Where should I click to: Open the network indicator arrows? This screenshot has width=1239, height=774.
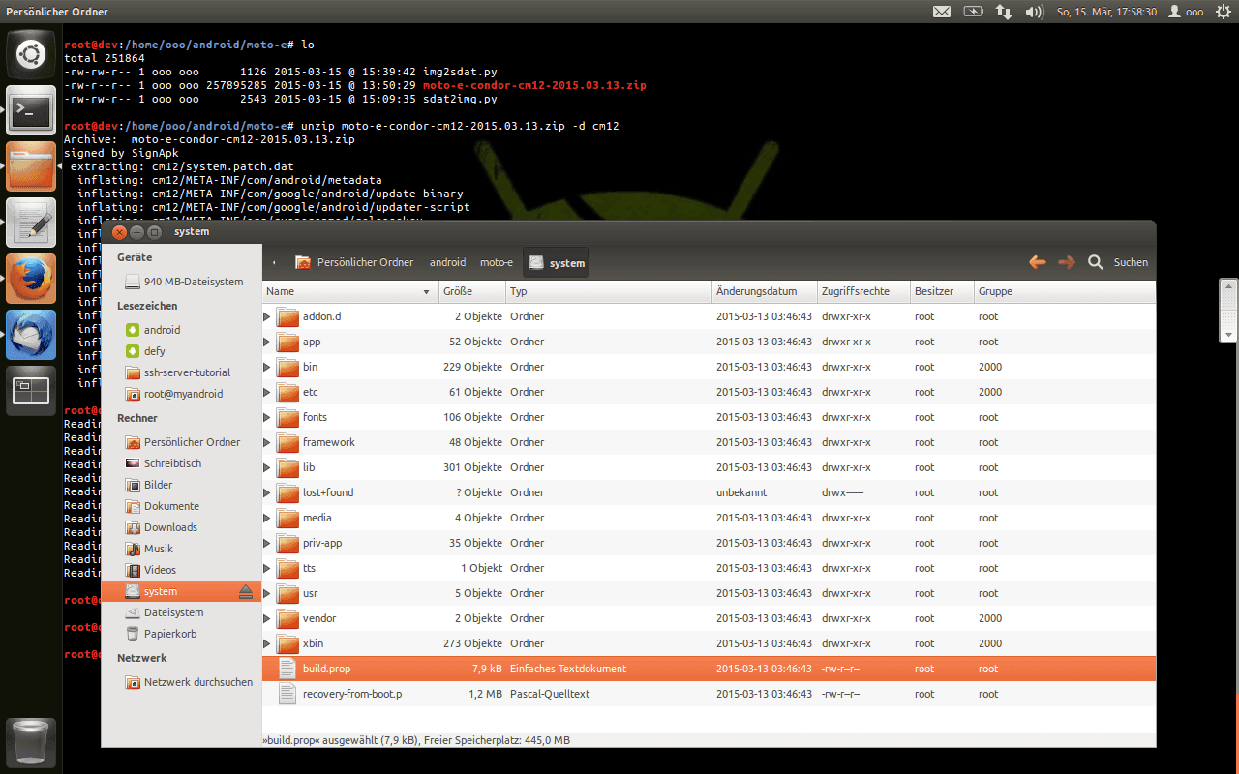(1004, 12)
